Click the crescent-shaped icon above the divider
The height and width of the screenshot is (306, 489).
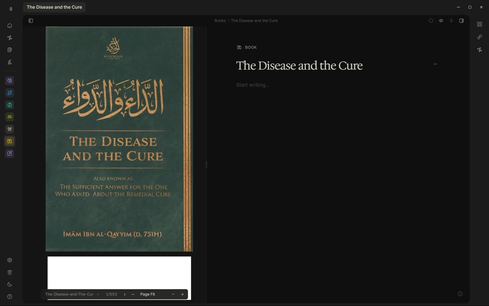coord(10,62)
